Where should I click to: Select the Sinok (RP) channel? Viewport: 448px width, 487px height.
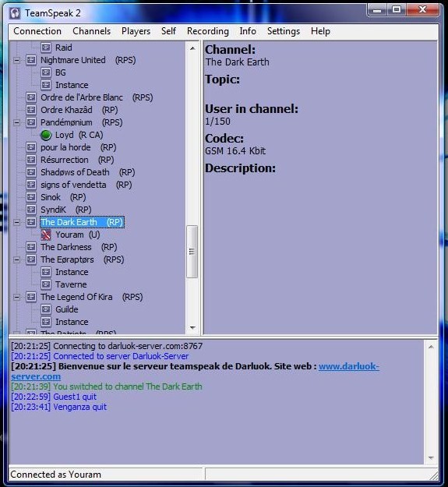point(63,197)
